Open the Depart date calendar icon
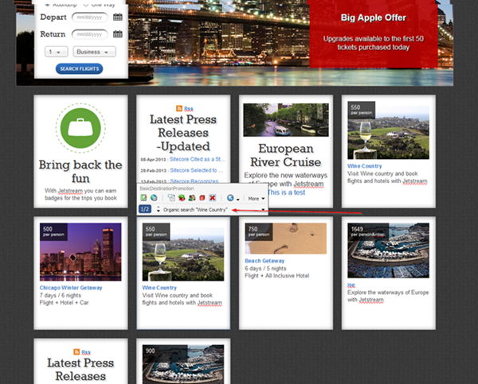Image resolution: width=478 pixels, height=384 pixels. point(118,17)
